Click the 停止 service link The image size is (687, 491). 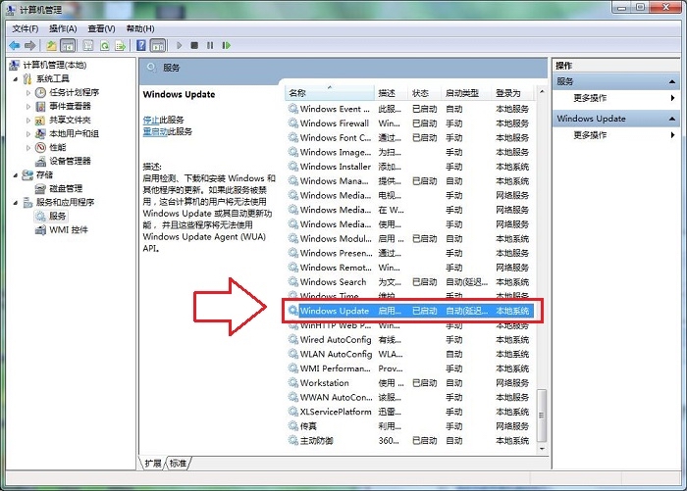151,120
